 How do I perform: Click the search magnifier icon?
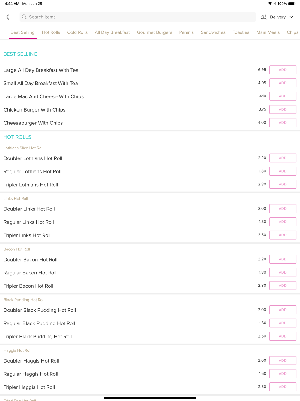pyautogui.click(x=24, y=17)
